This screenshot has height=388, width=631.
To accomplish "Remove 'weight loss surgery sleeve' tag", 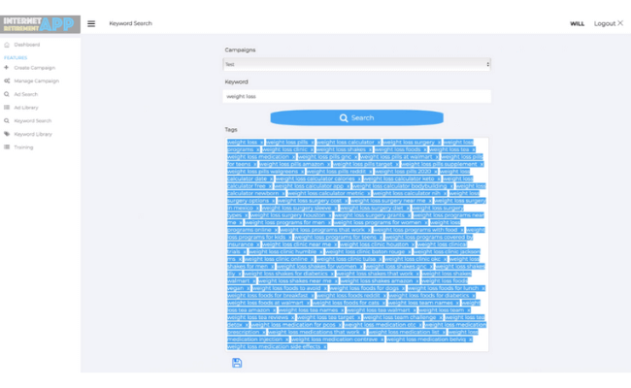I will pos(336,208).
